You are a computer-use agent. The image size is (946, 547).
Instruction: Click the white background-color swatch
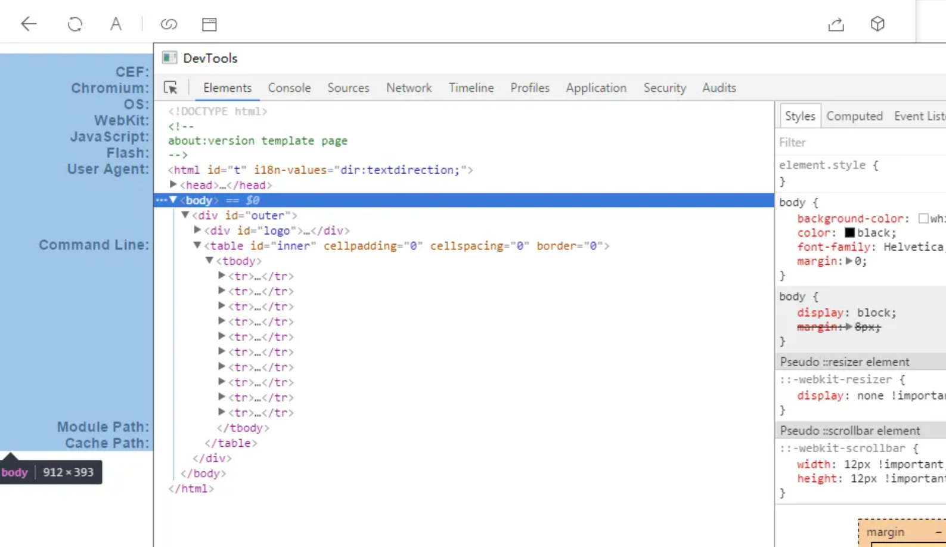[923, 218]
